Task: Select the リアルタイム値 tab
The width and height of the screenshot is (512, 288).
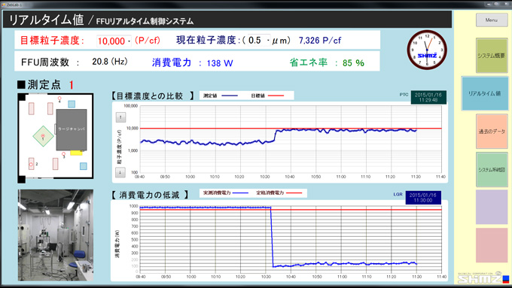Action: pyautogui.click(x=485, y=93)
